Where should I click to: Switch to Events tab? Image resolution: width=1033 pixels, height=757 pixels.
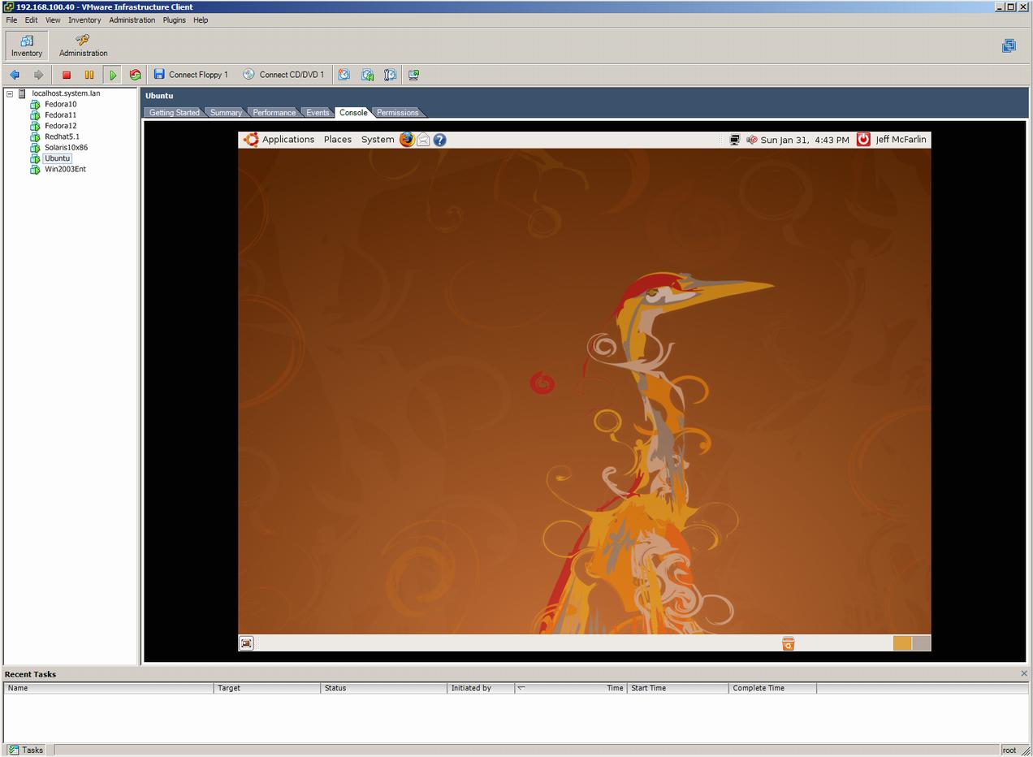pyautogui.click(x=318, y=112)
